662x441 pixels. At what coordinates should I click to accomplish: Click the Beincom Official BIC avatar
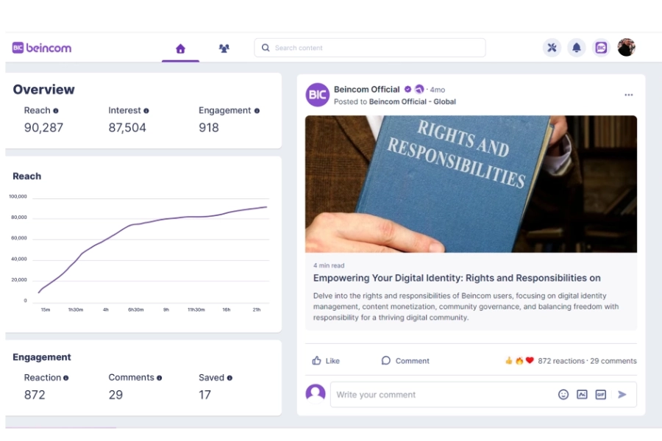point(317,95)
